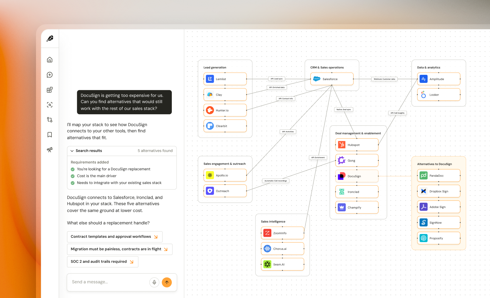The image size is (490, 298).
Task: Click the 'API: Call insights' edge label
Action: tap(397, 113)
